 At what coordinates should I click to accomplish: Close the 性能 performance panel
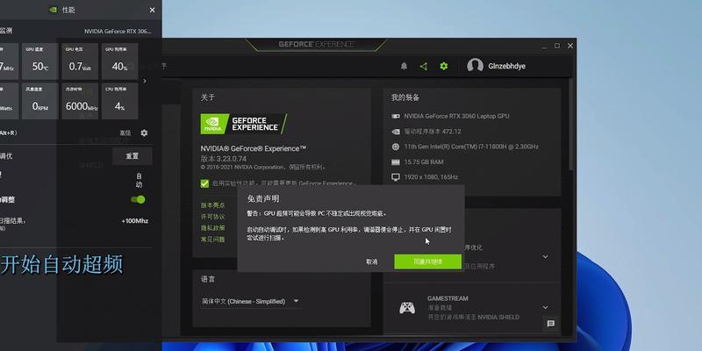152,10
